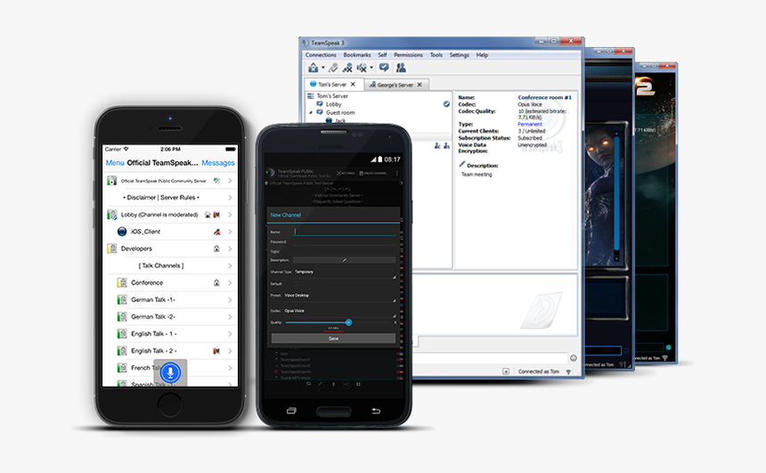The height and width of the screenshot is (473, 766).
Task: Click the contacts people toolbar icon on desktop
Action: tap(401, 68)
